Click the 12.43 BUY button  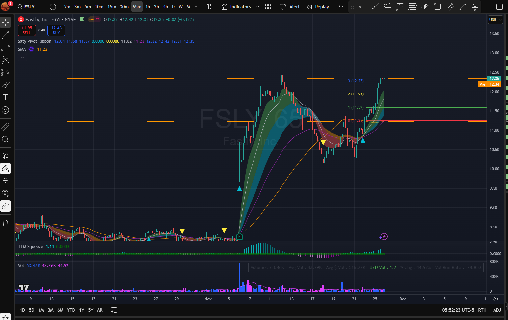(x=56, y=30)
